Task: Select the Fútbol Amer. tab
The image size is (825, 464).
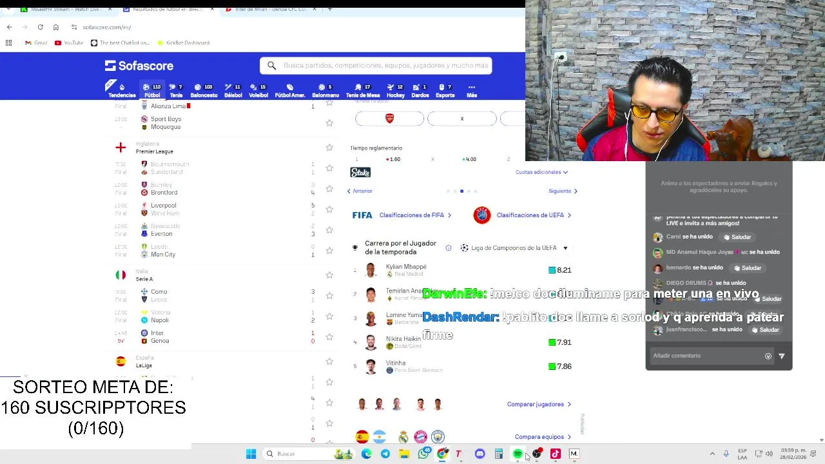Action: (290, 90)
